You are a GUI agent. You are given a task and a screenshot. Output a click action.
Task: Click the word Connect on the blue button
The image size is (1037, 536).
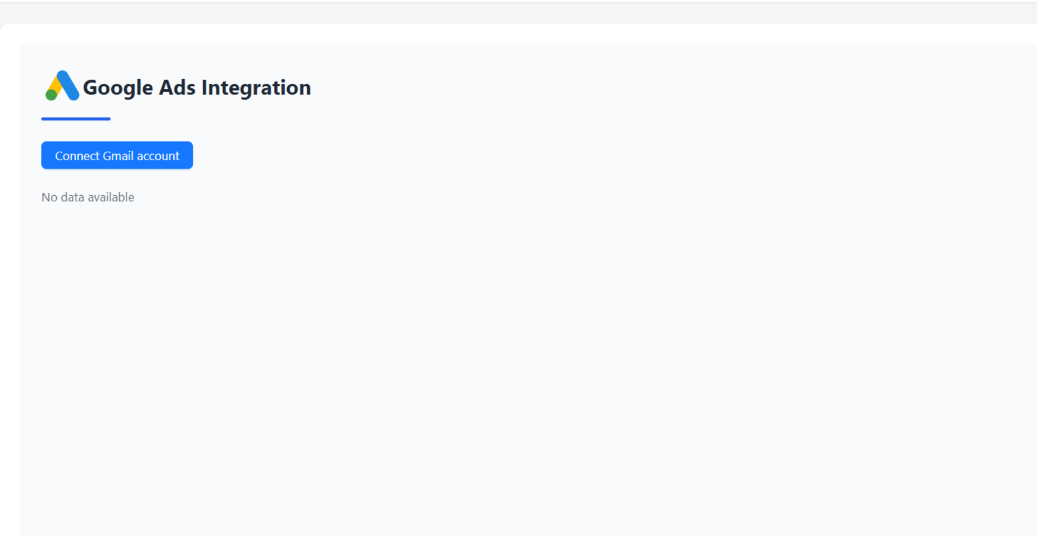pos(77,156)
